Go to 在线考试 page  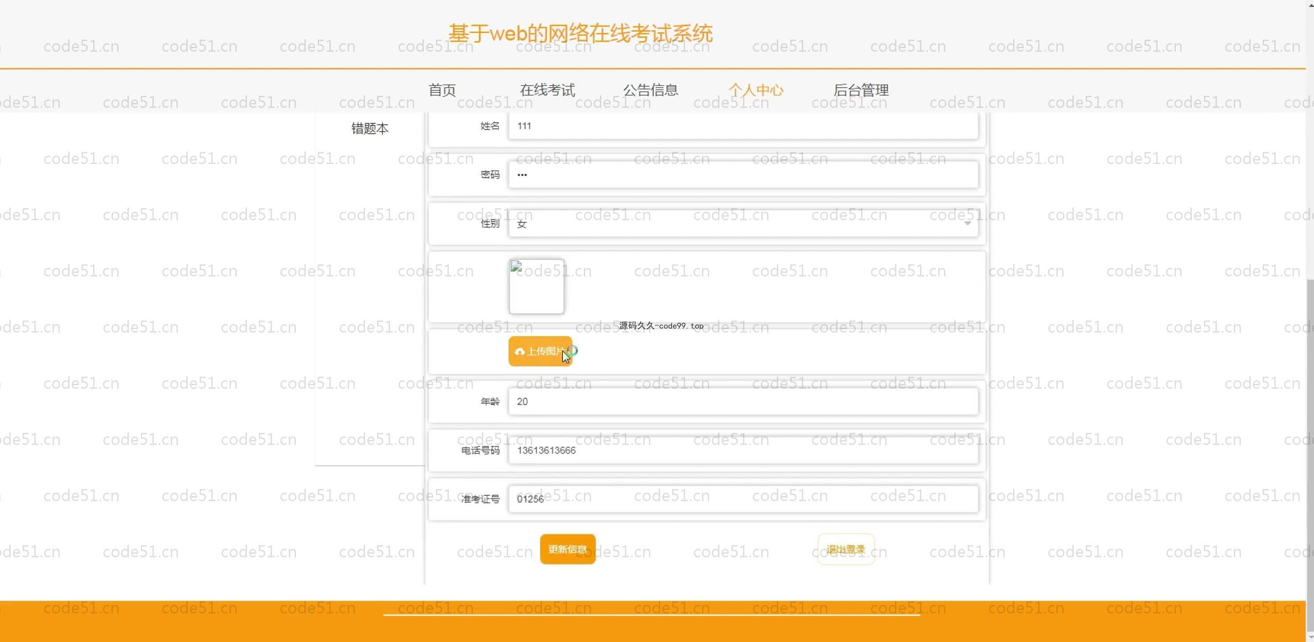pyautogui.click(x=547, y=91)
